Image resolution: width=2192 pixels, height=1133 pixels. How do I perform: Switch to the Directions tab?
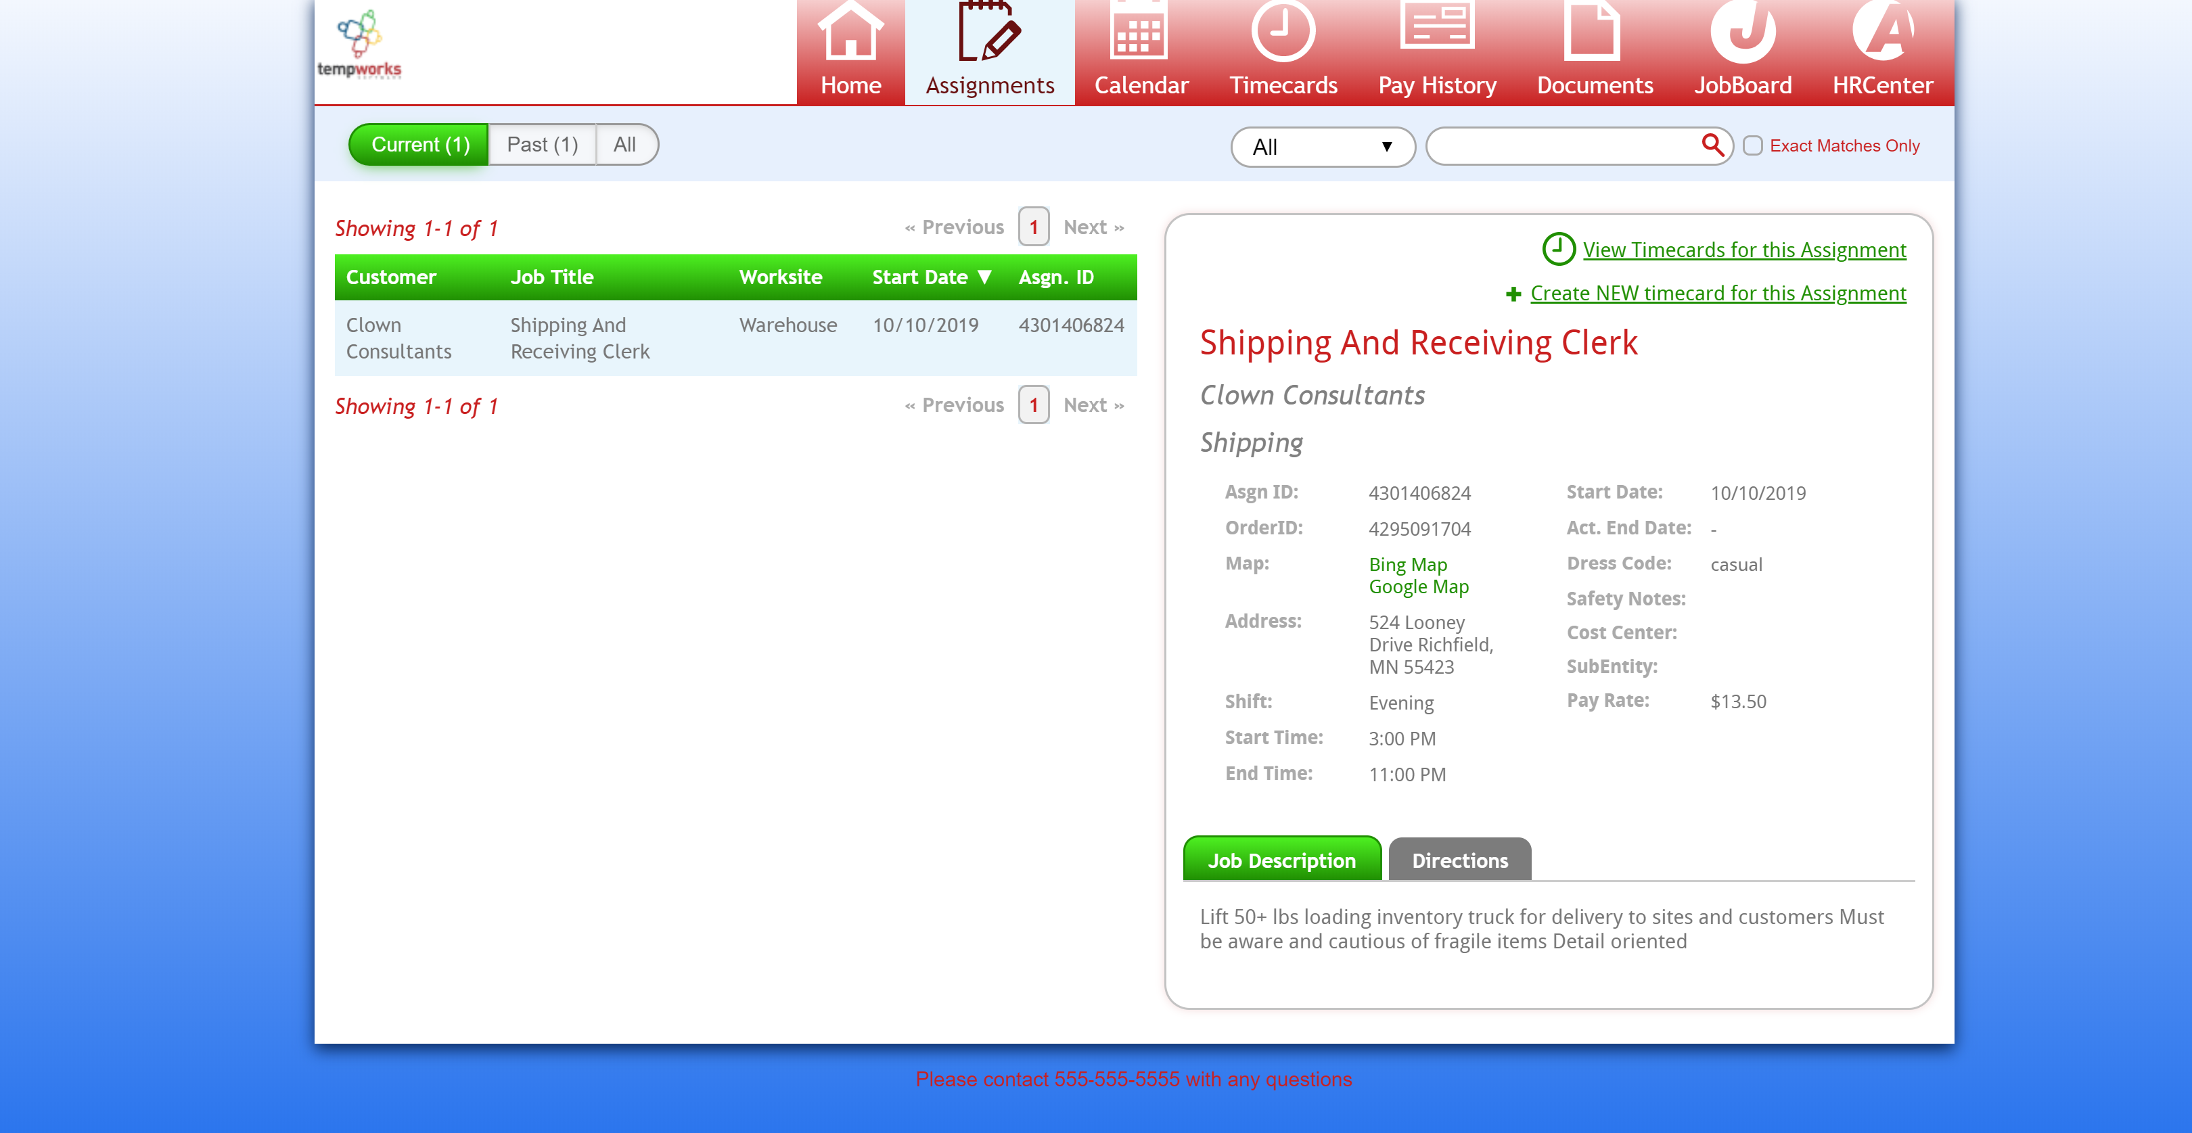point(1459,860)
